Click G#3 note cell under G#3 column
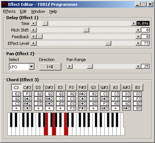Screen dimensions: 155x143 pos(104,108)
